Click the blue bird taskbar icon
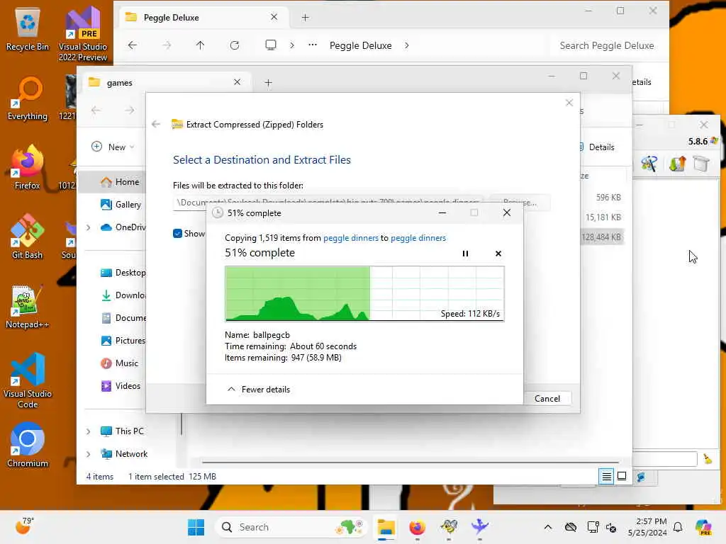 pyautogui.click(x=480, y=527)
